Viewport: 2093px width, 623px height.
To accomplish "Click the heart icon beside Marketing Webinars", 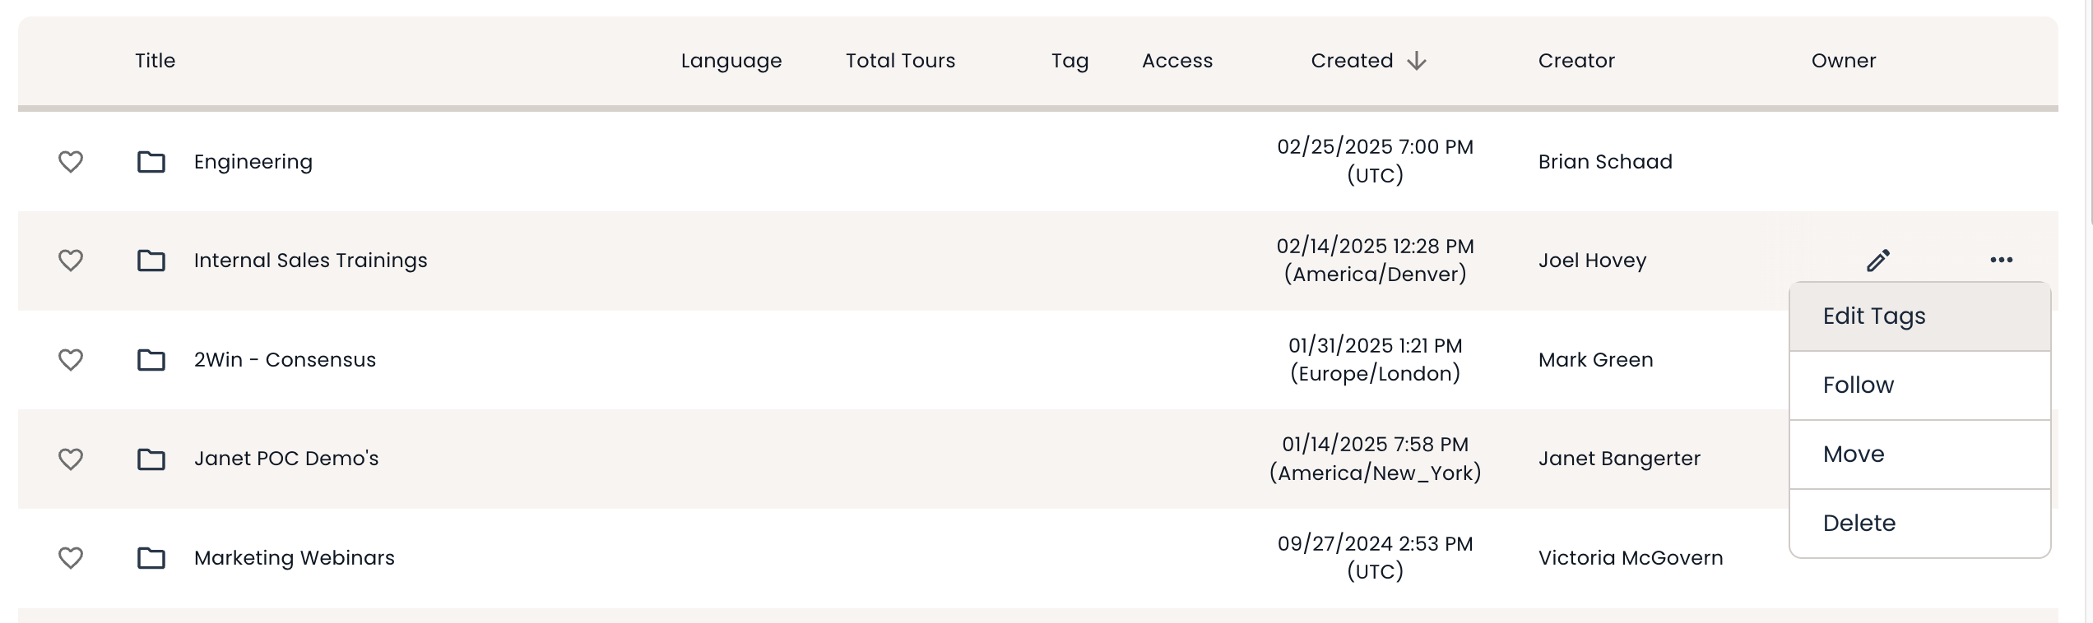I will tap(71, 558).
